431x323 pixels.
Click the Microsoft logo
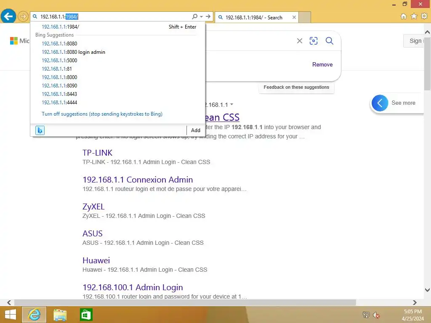tap(19, 41)
